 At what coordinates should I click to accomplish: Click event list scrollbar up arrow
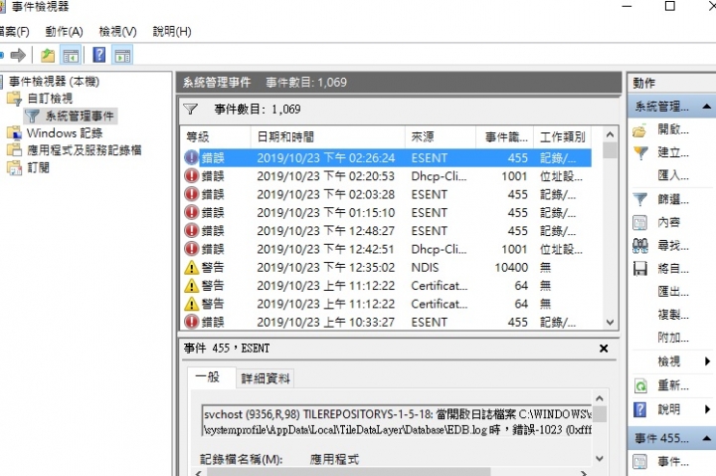click(x=610, y=134)
